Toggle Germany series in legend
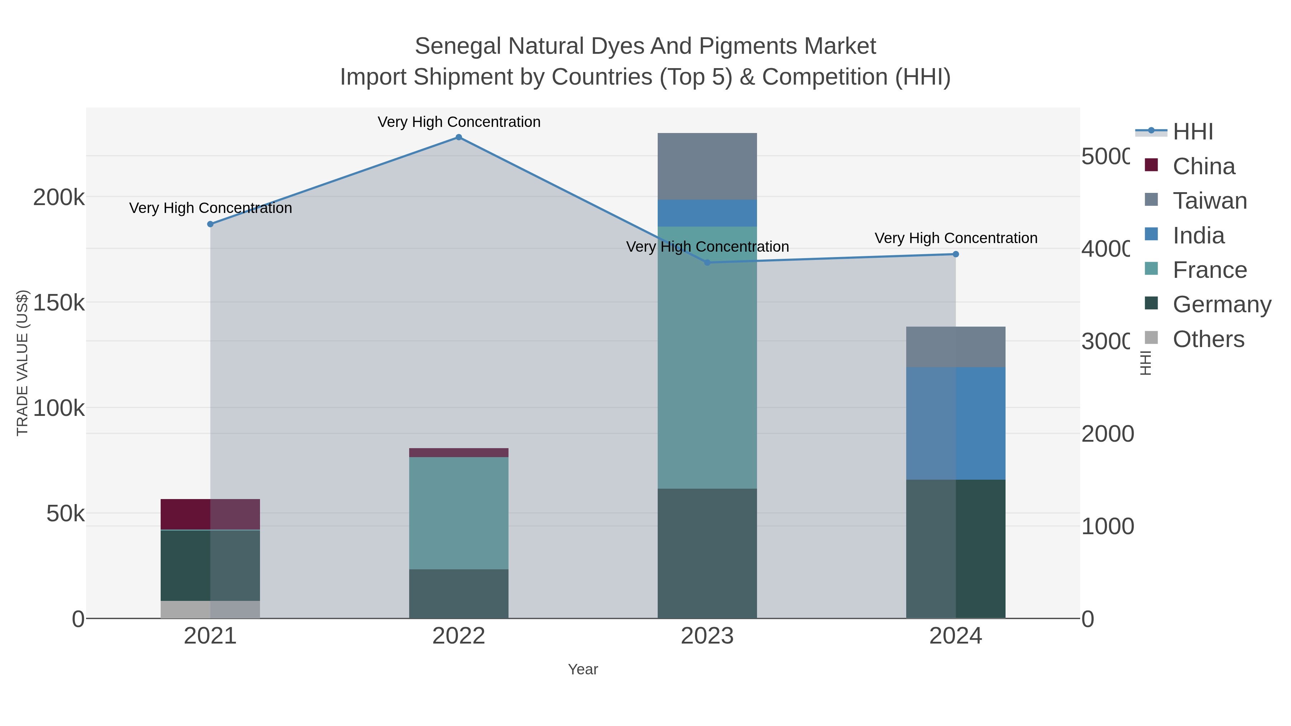1291x726 pixels. (1208, 304)
